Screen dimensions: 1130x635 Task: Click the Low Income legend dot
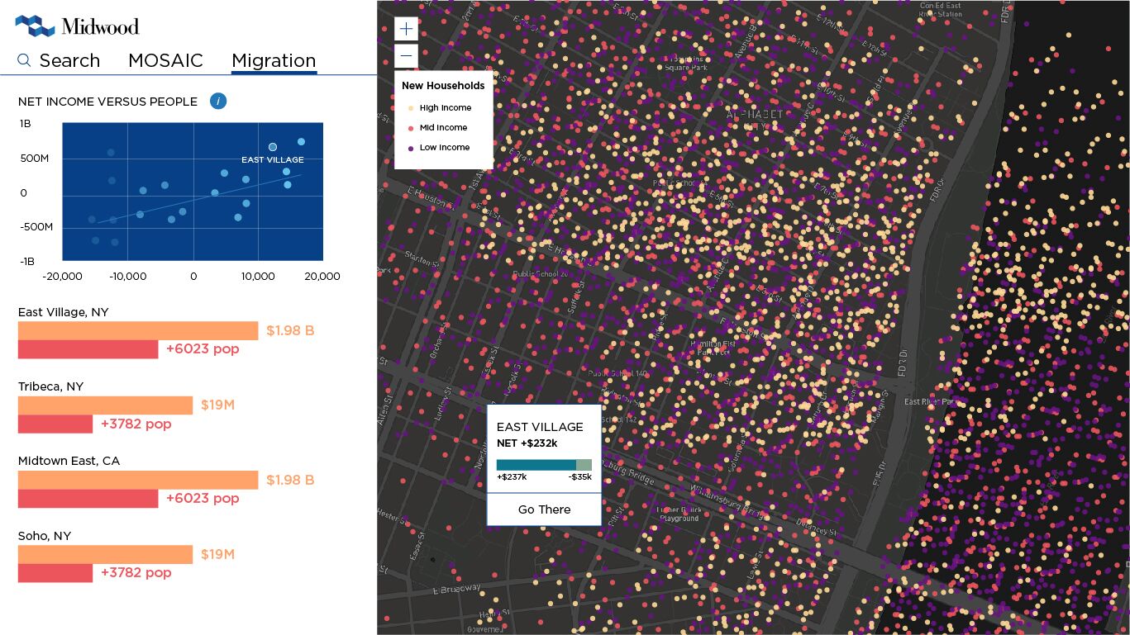[411, 148]
